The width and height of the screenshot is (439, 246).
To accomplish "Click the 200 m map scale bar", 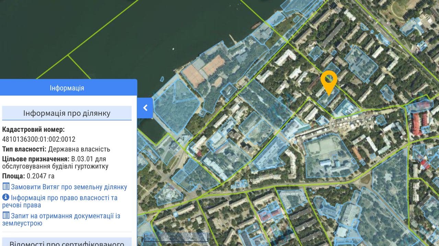I will click(176, 237).
